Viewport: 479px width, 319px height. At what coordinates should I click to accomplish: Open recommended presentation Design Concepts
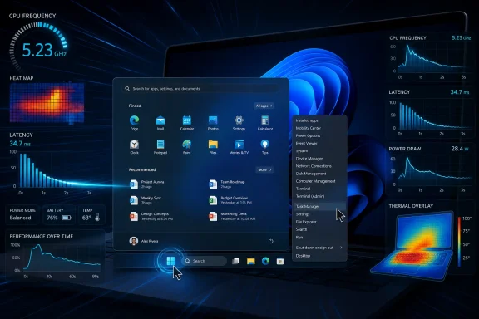[x=151, y=217]
